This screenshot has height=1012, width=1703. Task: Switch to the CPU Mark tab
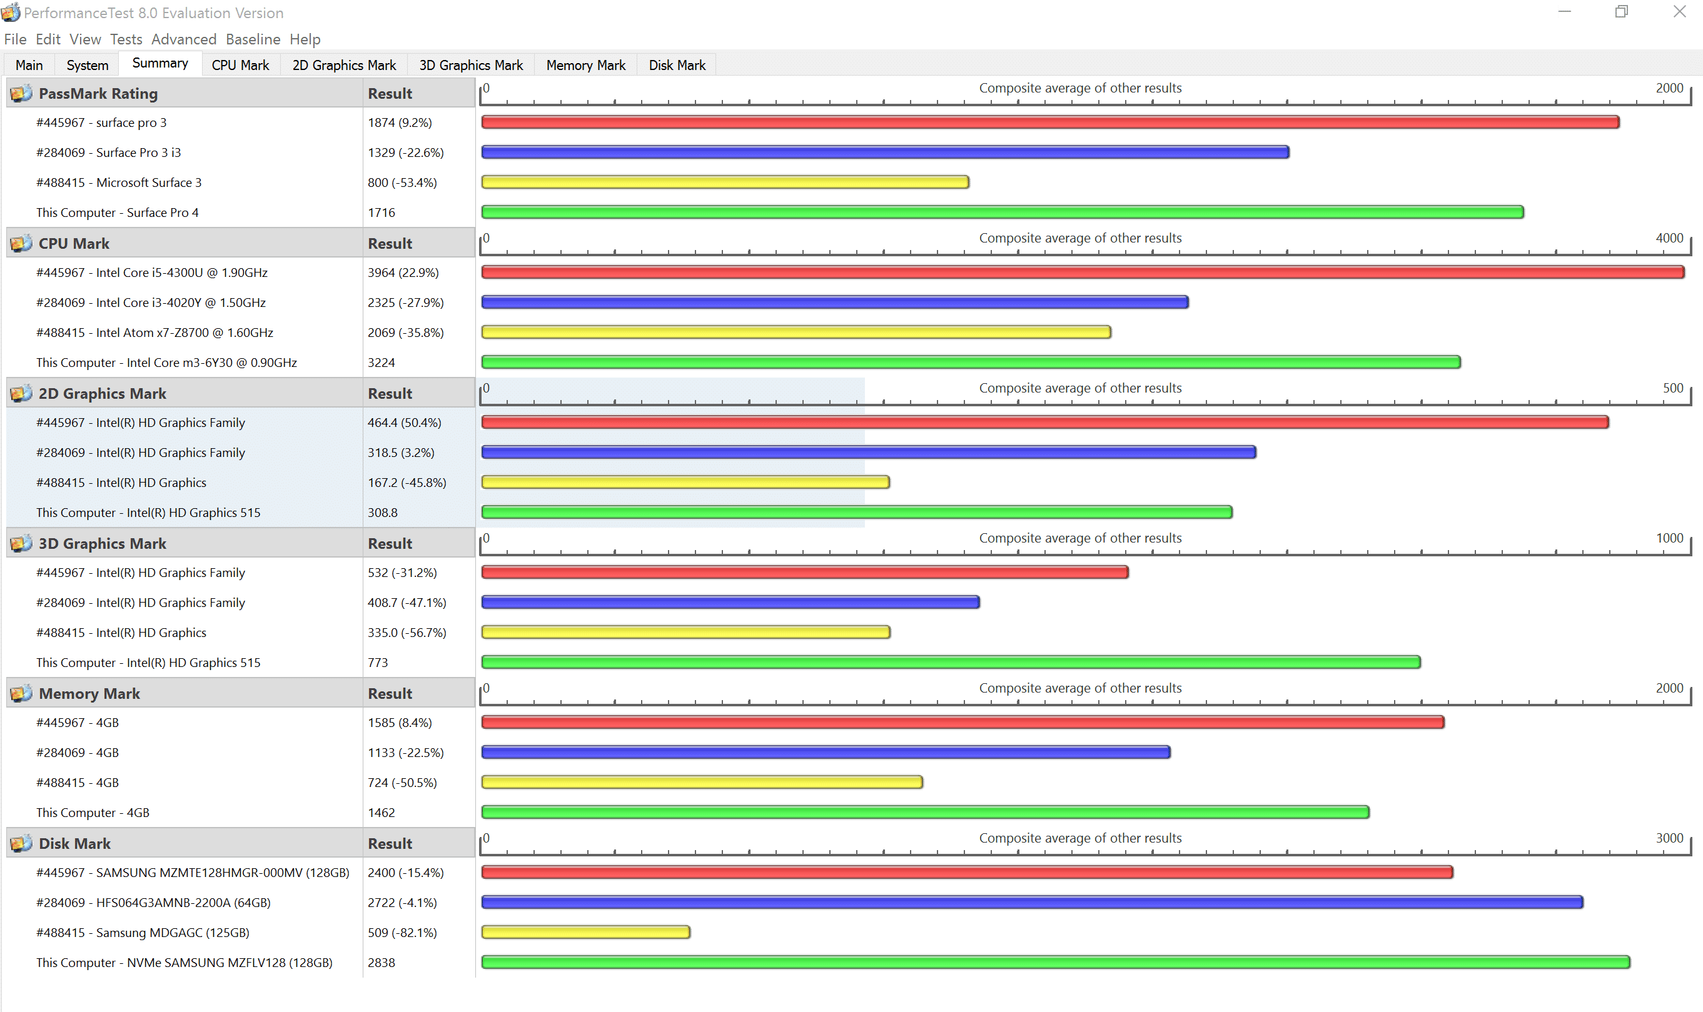[240, 65]
